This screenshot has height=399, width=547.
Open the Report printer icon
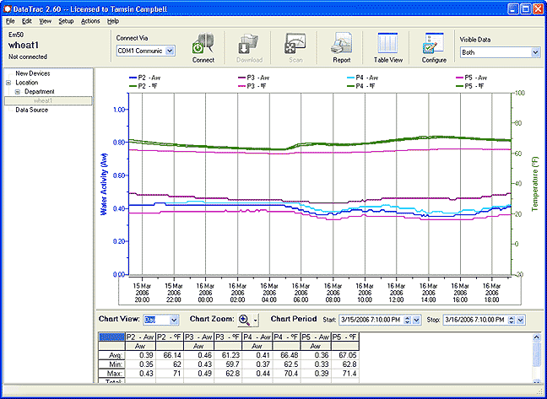tap(341, 44)
